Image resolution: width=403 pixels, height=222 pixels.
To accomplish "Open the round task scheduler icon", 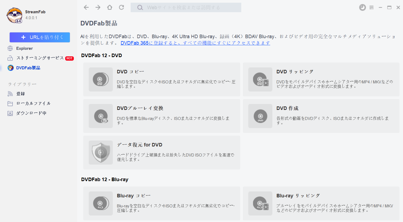I will (x=362, y=8).
